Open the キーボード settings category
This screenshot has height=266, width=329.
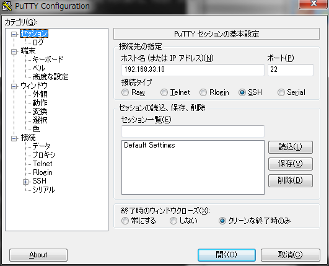(x=48, y=59)
